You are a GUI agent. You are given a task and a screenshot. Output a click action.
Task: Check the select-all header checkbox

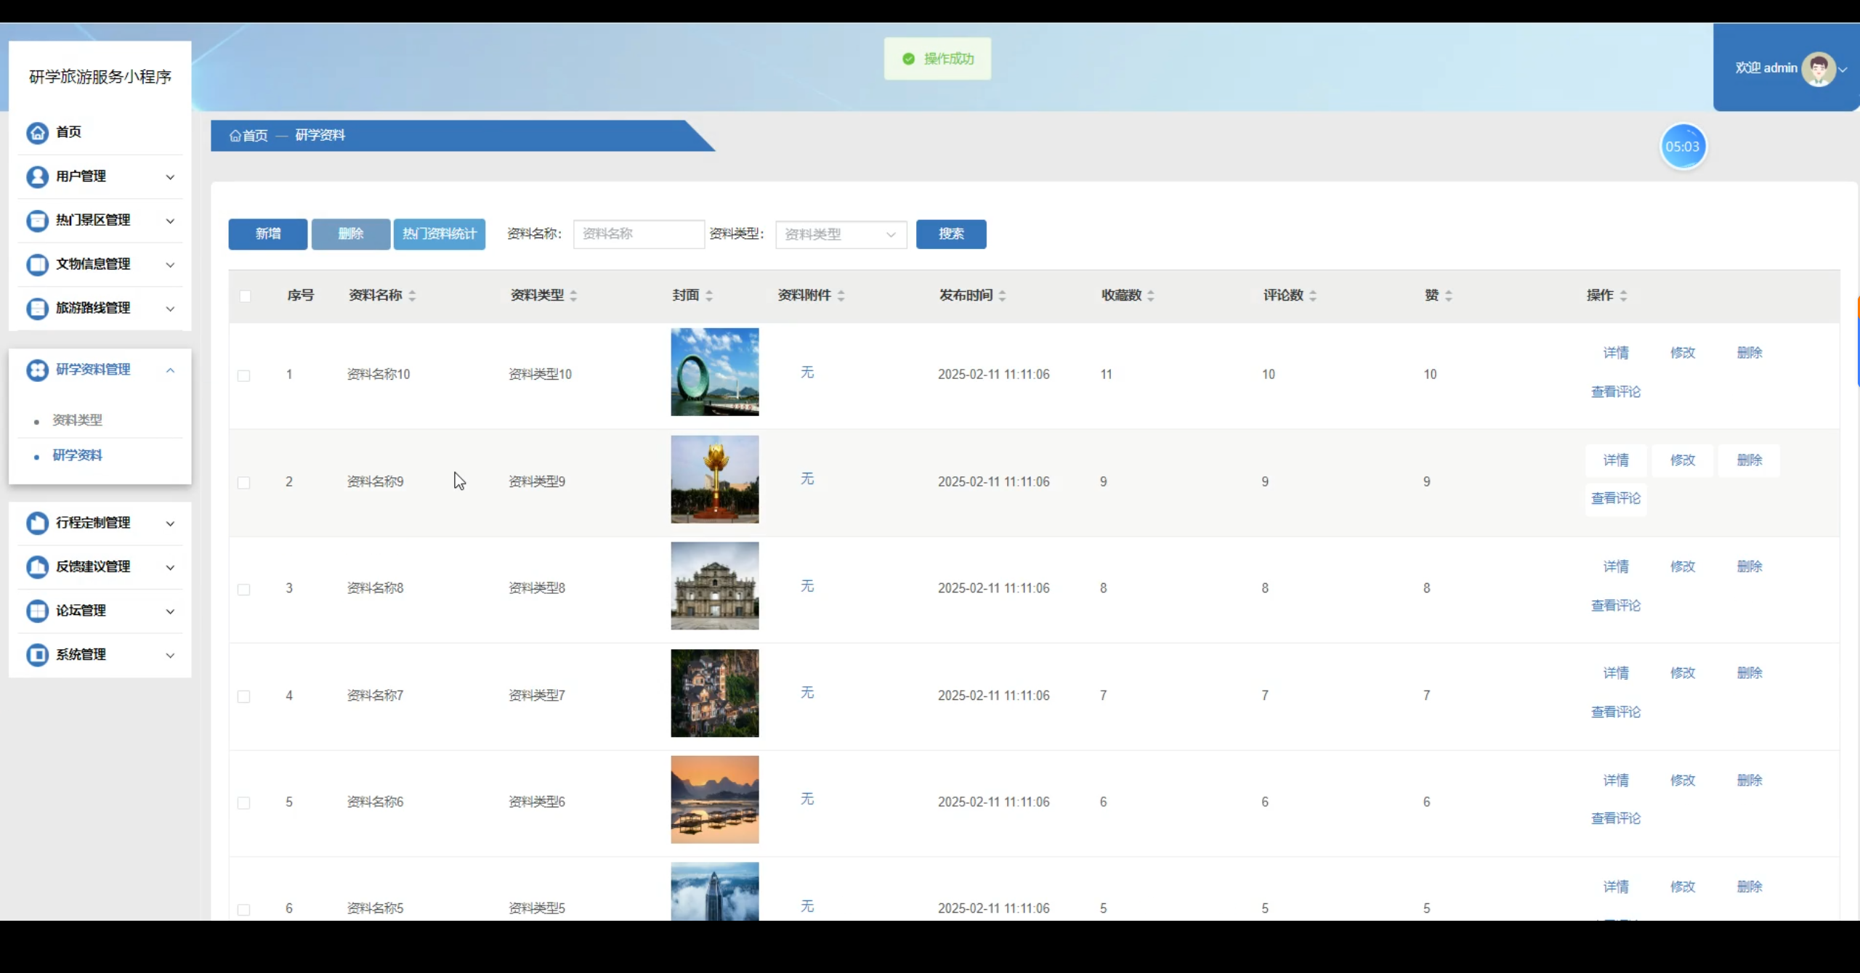point(245,296)
